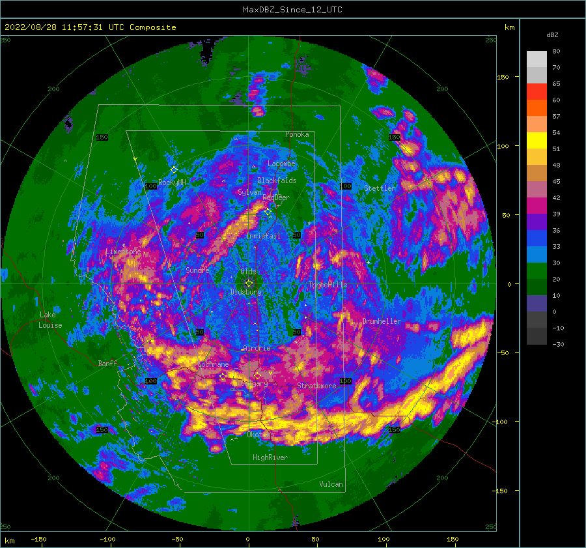Select the Blackfalds label
Viewport: 586px width, 548px height.
point(277,180)
